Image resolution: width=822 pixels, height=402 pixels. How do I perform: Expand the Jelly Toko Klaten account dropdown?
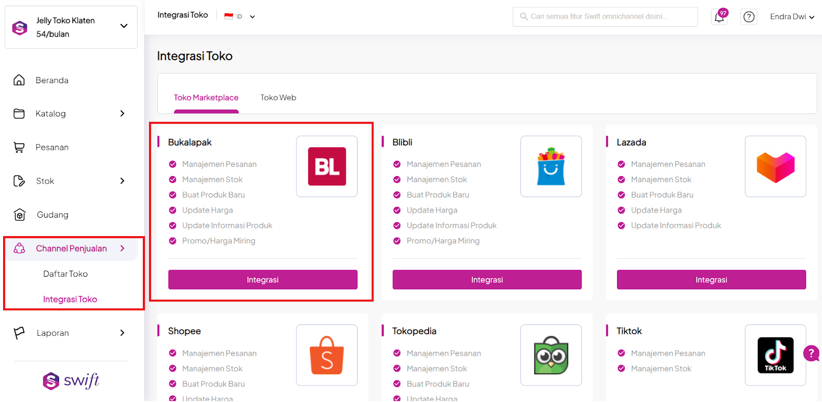tap(124, 26)
